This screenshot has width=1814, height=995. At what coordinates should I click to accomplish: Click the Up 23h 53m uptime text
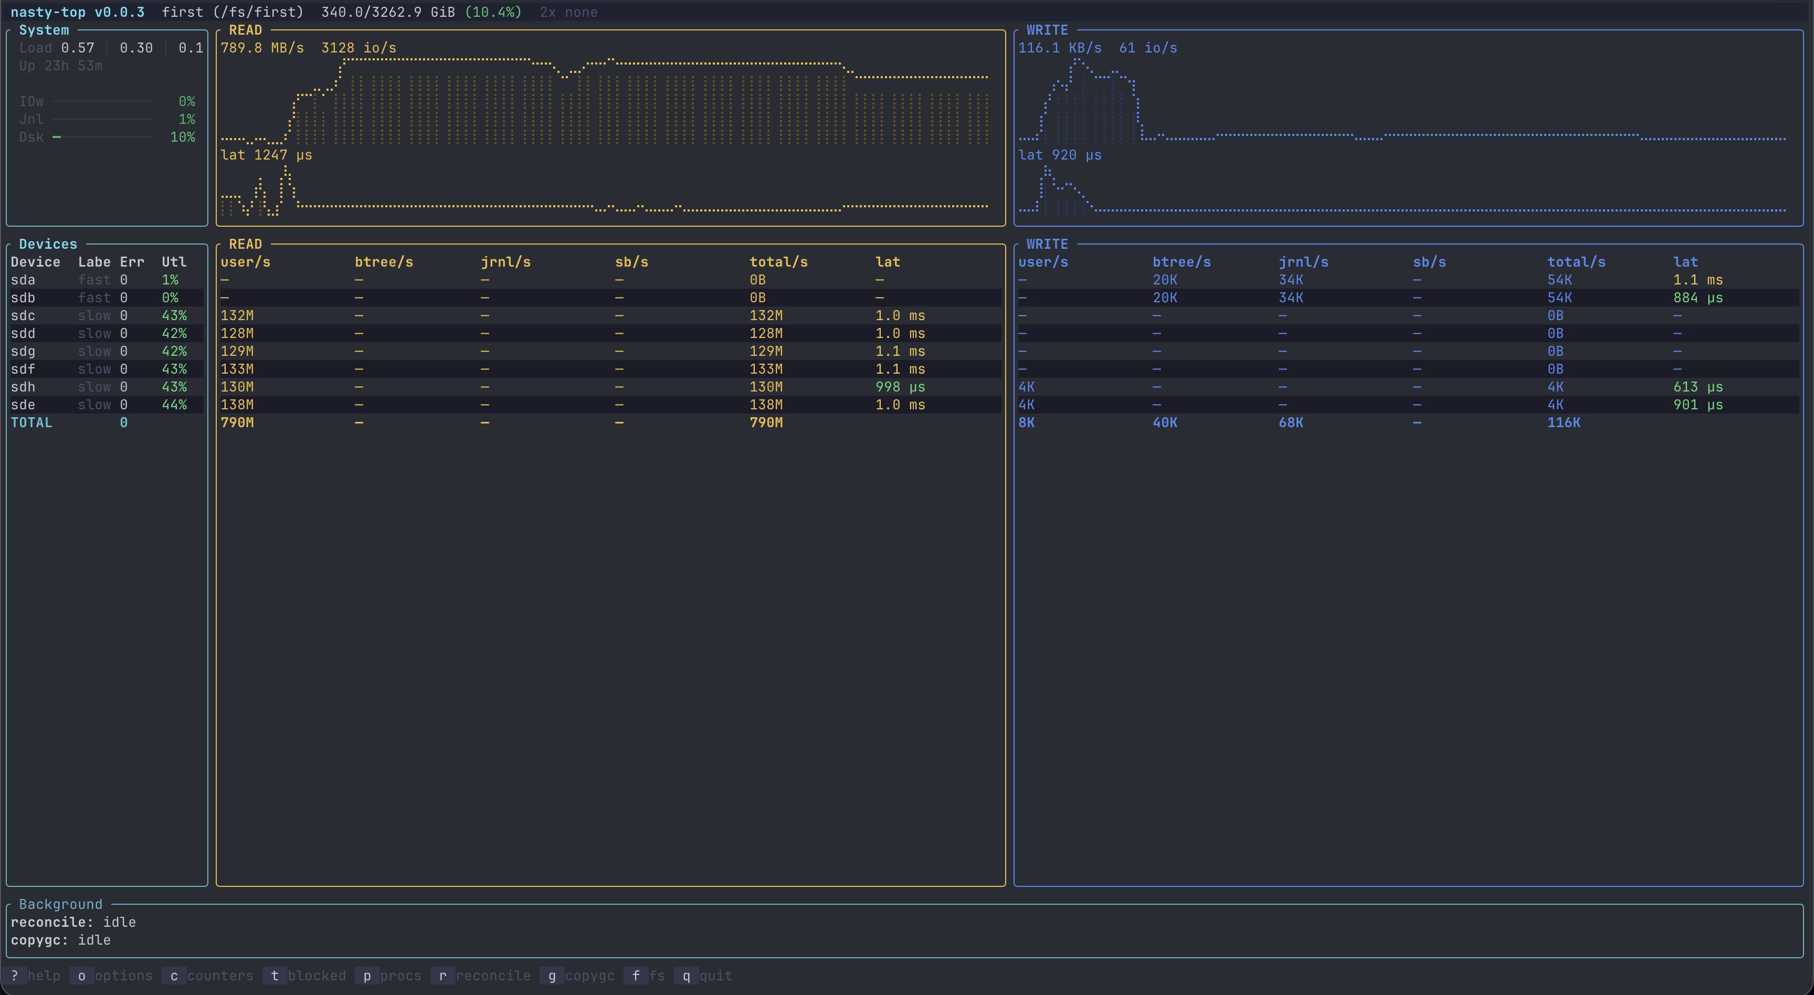[x=60, y=66]
